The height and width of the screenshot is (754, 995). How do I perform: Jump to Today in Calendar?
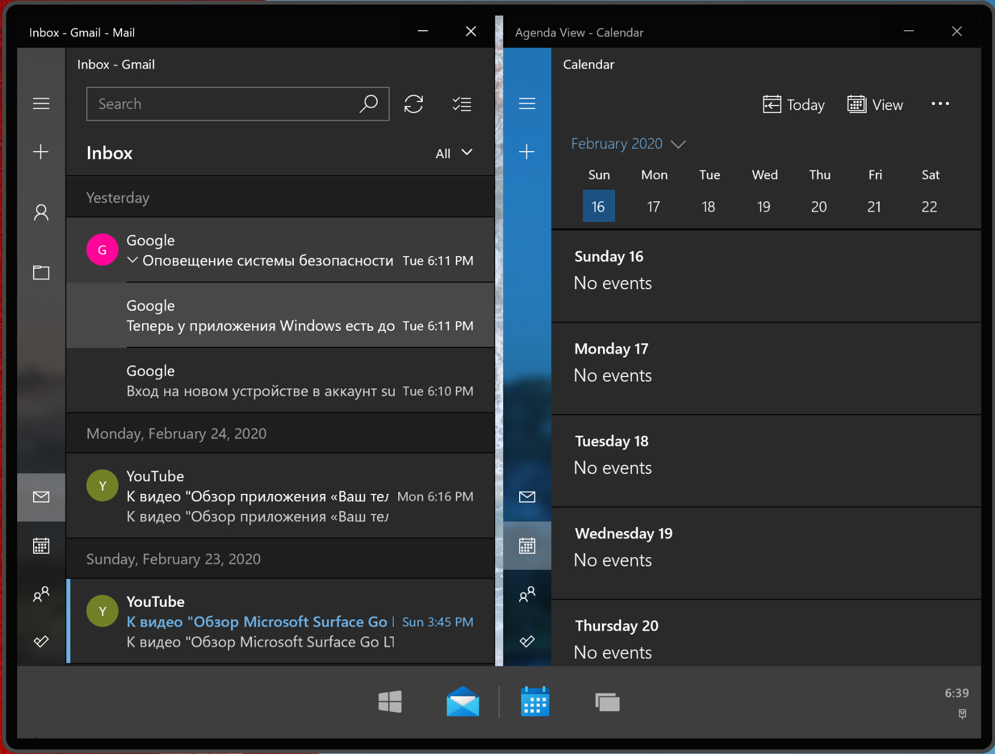point(794,104)
